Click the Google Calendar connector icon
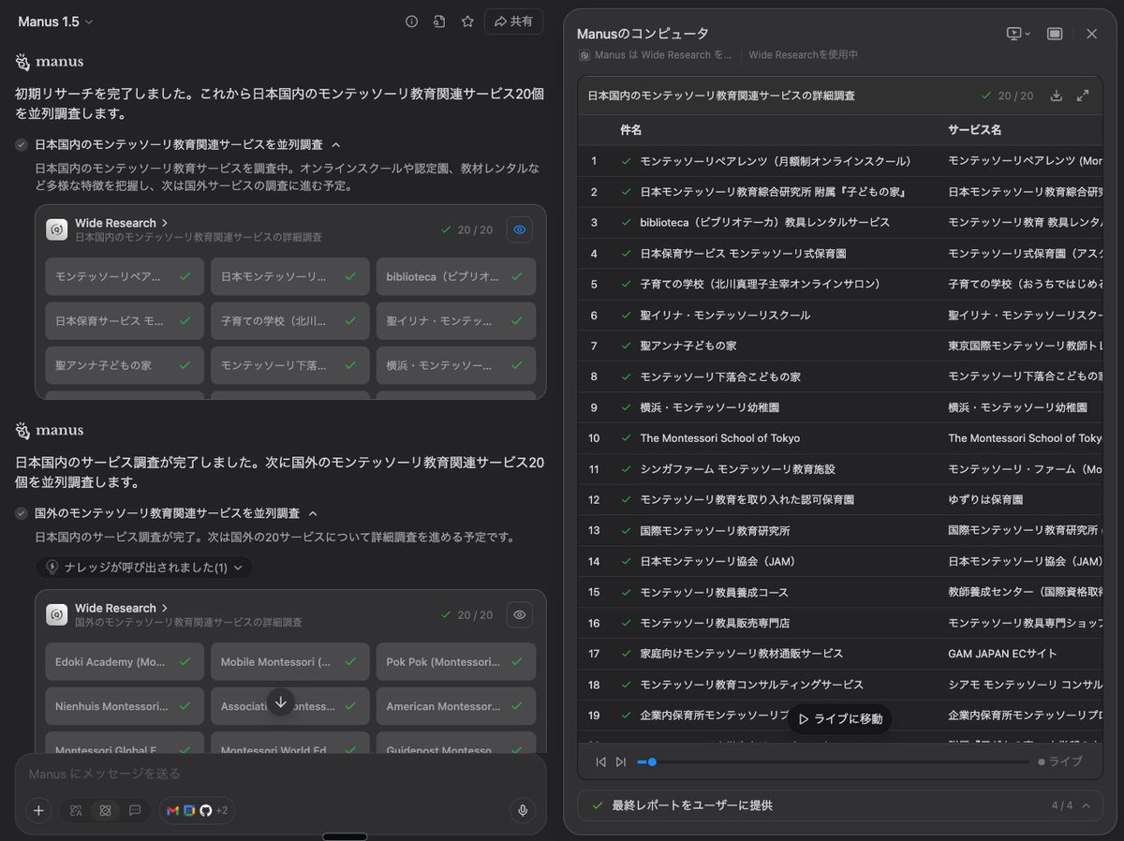Viewport: 1124px width, 841px height. point(188,811)
